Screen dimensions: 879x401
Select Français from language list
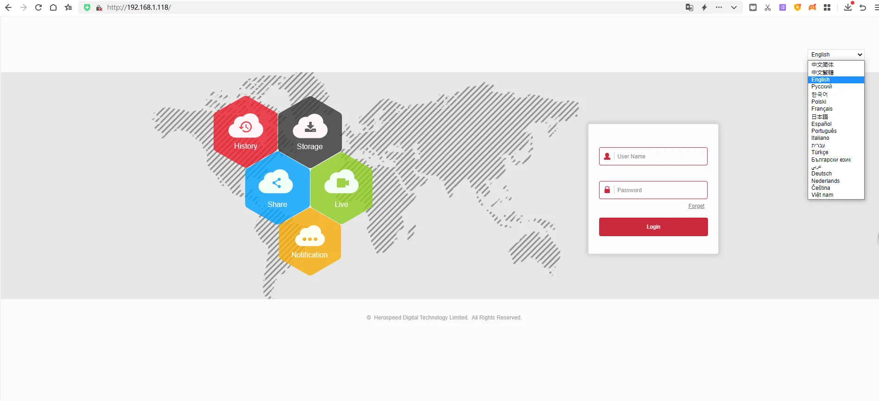[x=836, y=109]
